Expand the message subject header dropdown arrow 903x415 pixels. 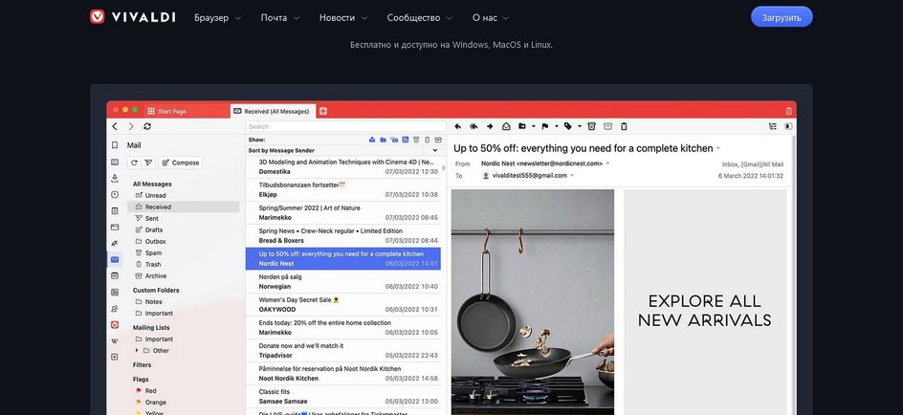click(718, 148)
